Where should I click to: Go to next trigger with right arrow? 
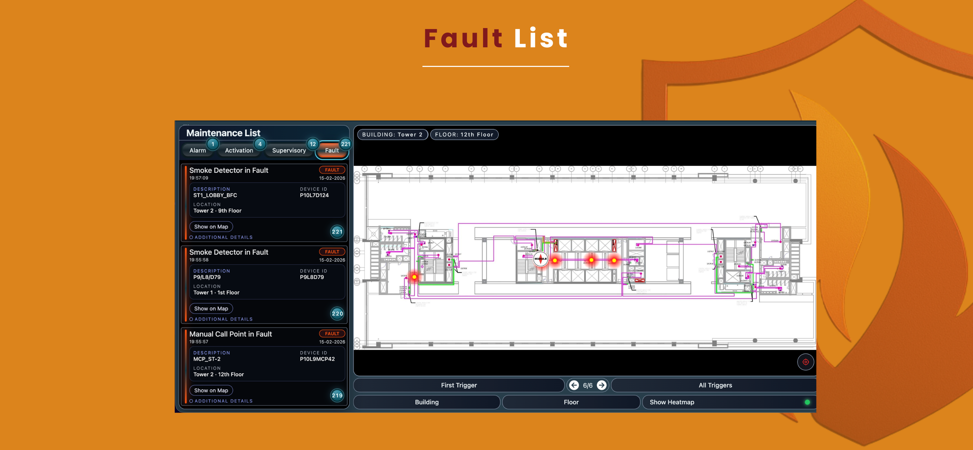(x=601, y=385)
